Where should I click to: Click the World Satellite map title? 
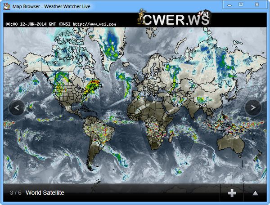pyautogui.click(x=45, y=193)
